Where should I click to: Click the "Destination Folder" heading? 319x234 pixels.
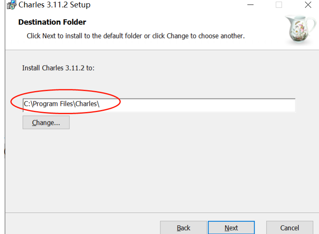click(x=52, y=22)
